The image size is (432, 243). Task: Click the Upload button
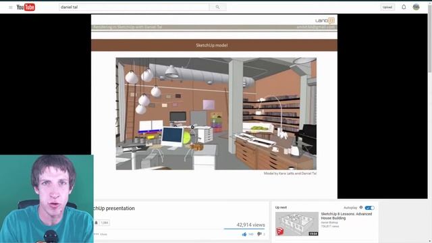click(x=387, y=7)
